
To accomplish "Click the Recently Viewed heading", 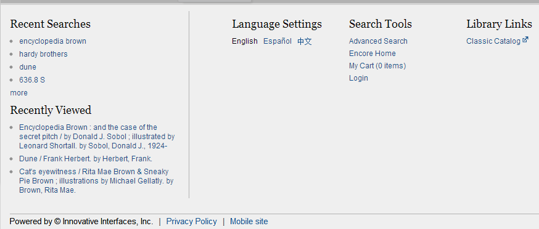I will coord(51,110).
